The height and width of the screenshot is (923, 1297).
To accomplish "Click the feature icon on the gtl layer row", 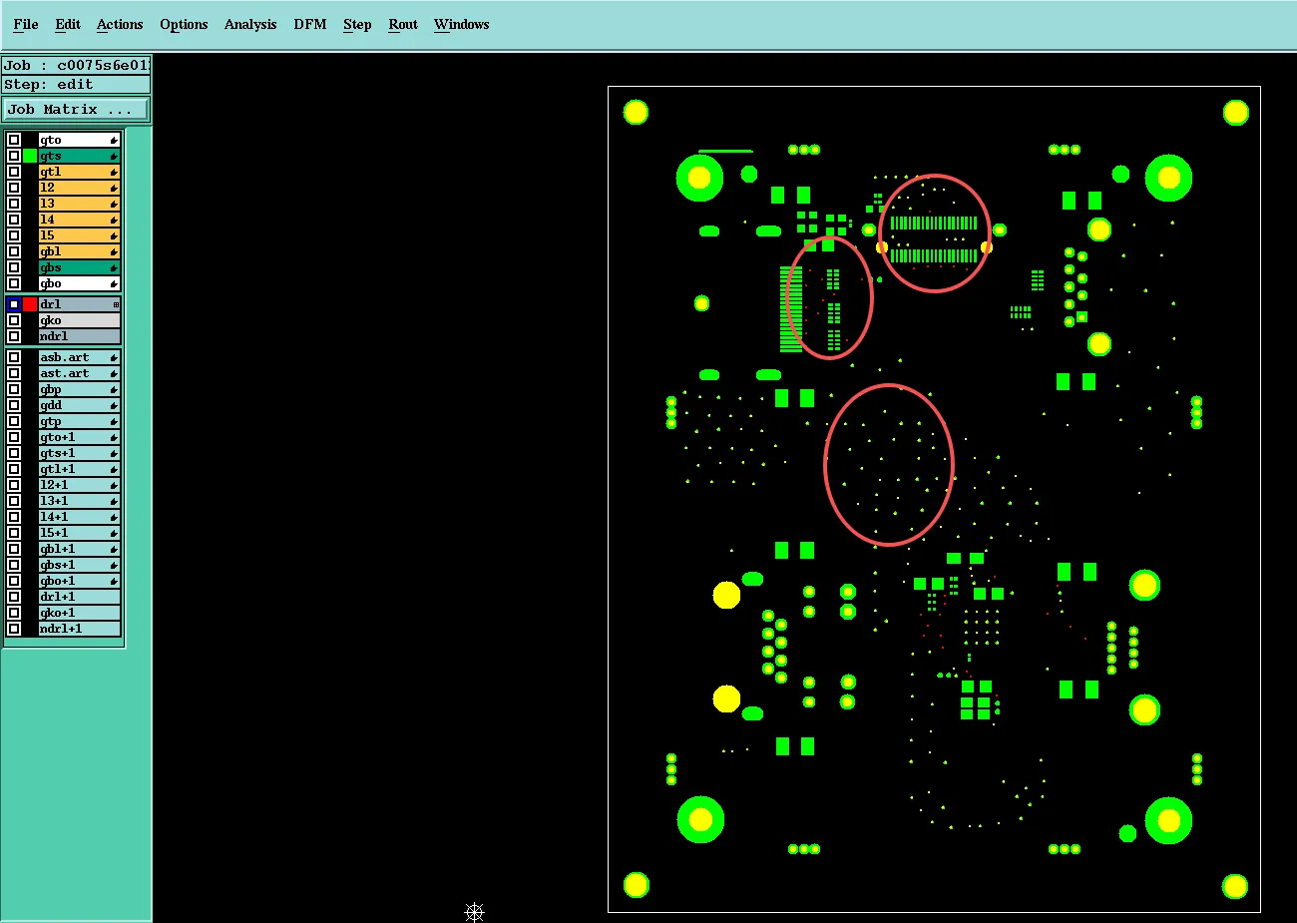I will [x=114, y=173].
